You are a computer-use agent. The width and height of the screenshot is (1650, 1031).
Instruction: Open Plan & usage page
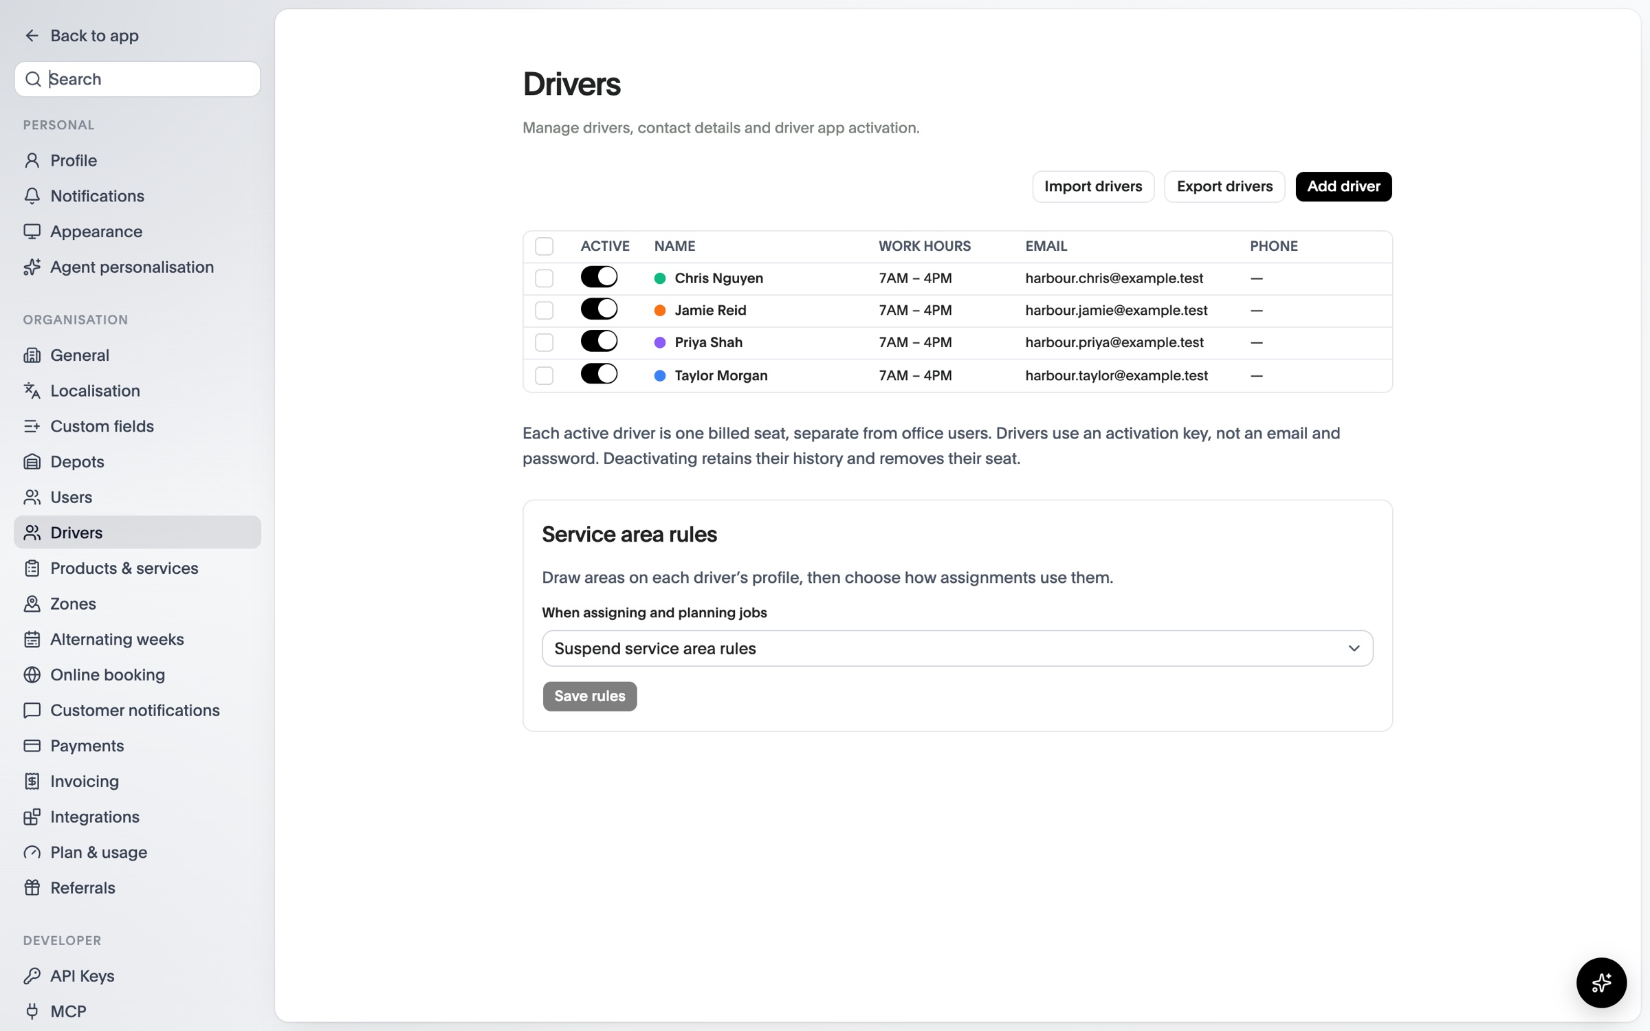137,852
